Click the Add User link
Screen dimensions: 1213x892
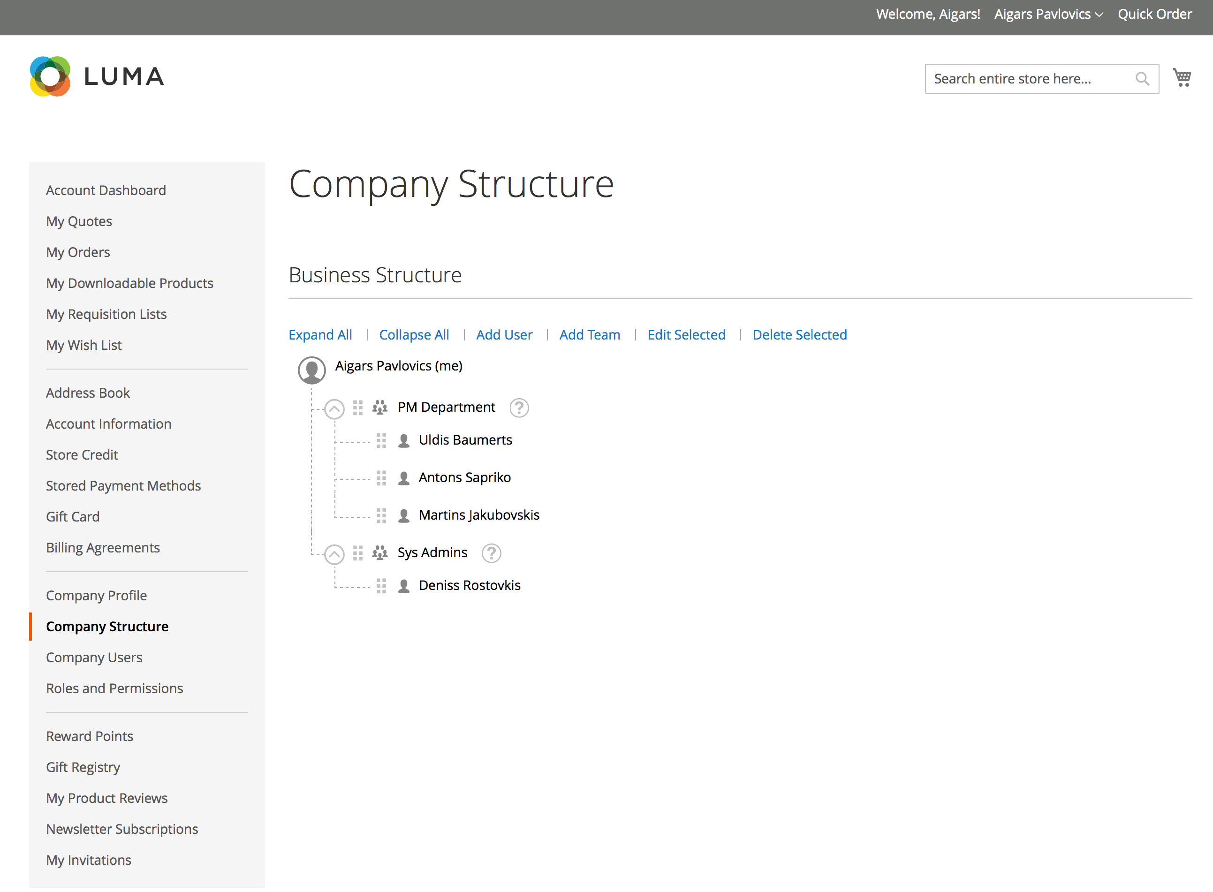[504, 335]
